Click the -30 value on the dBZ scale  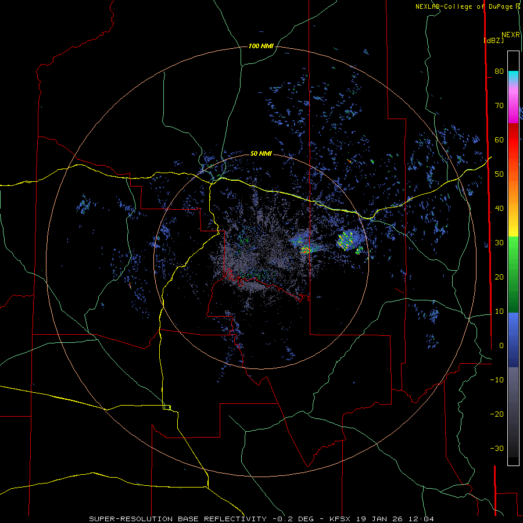[497, 448]
